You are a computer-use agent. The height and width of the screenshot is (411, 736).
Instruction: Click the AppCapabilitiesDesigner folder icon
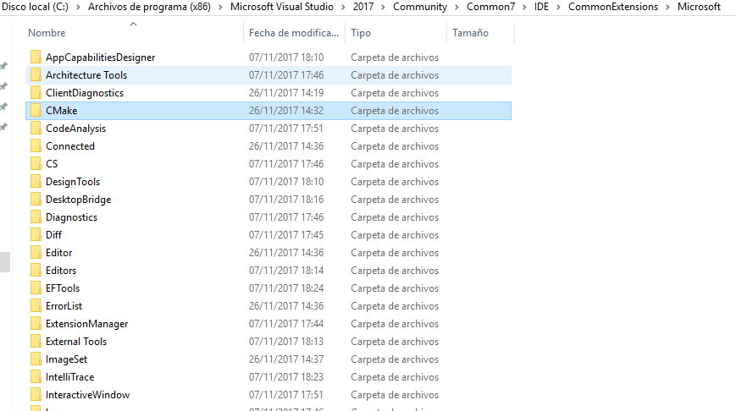(x=36, y=58)
